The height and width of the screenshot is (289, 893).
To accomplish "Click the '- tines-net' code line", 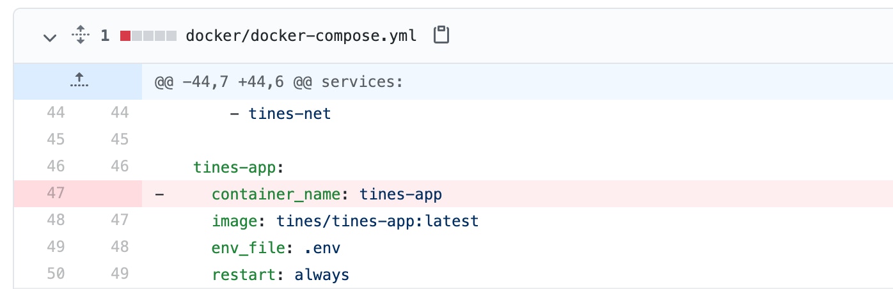I will coord(280,114).
